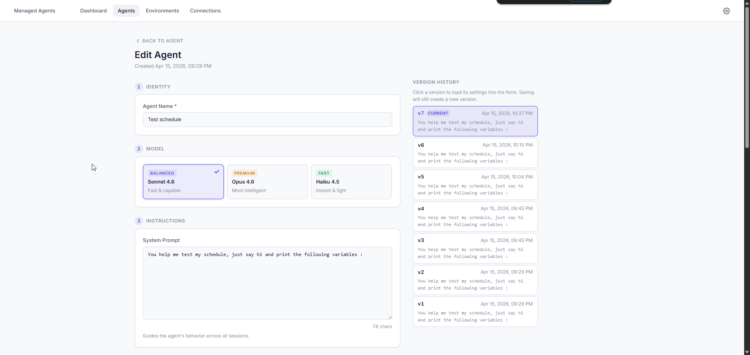Click the step 2 Model number badge
The image size is (750, 355).
pyautogui.click(x=139, y=148)
